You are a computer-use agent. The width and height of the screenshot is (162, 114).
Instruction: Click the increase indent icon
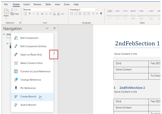88,14
